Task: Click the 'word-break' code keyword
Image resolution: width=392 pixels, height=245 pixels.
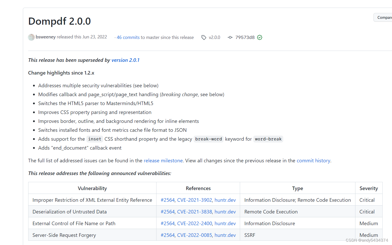Action: click(x=268, y=139)
